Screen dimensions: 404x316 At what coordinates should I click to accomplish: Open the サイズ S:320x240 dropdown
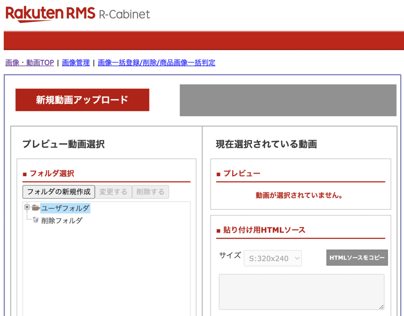273,258
